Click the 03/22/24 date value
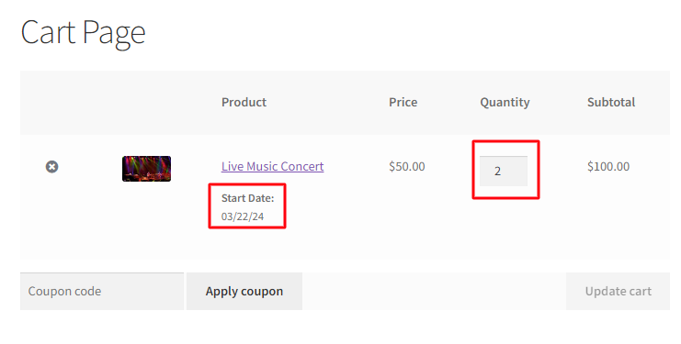The height and width of the screenshot is (344, 681). [243, 216]
